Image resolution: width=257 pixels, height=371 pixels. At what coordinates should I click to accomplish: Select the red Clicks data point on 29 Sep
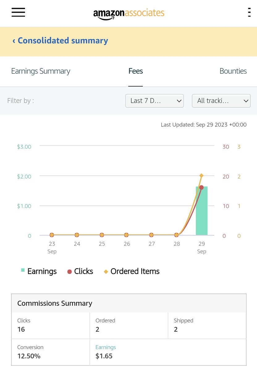[x=201, y=187]
